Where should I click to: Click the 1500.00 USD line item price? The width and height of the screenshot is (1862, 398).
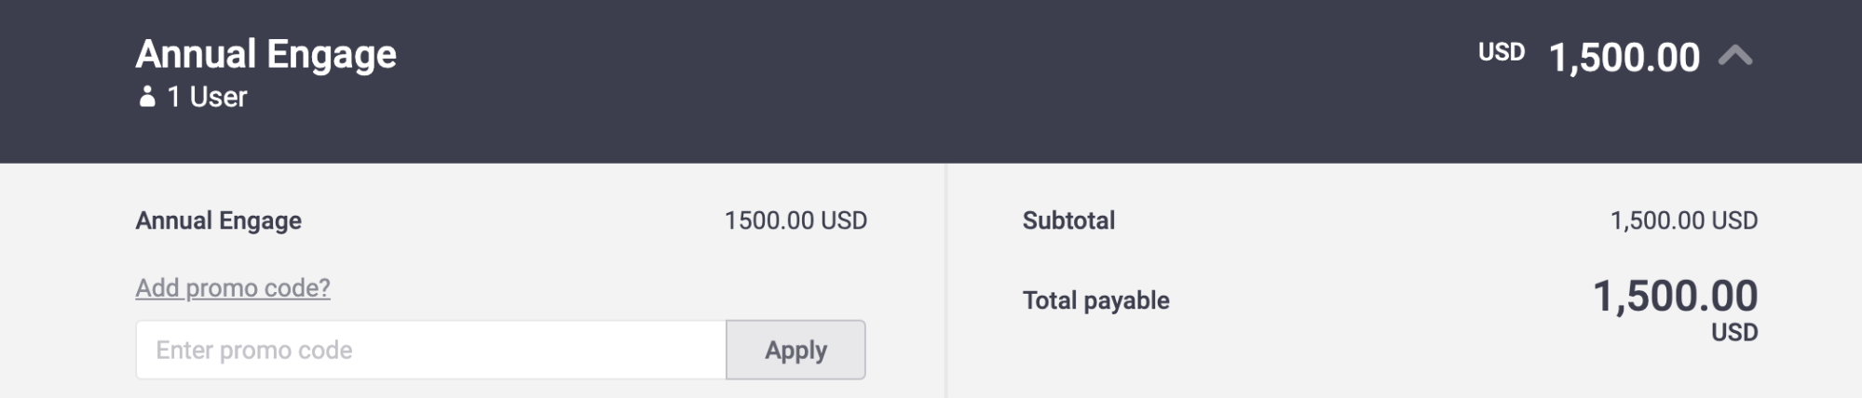coord(795,220)
